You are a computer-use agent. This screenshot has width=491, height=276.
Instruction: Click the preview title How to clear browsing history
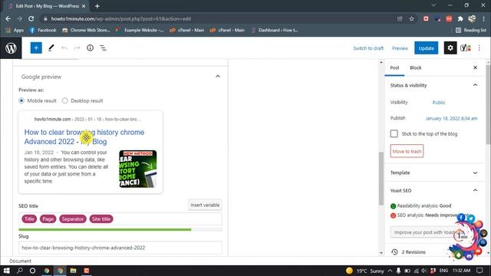(84, 136)
